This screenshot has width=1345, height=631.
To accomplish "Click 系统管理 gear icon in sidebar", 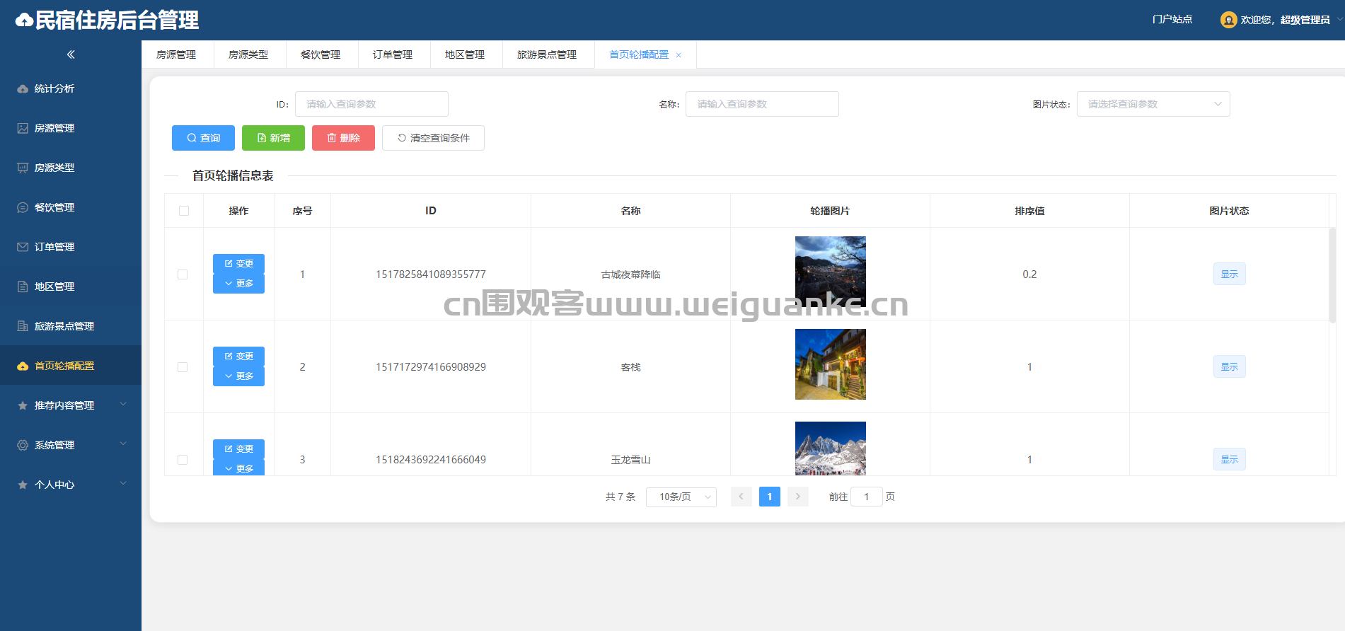I will pyautogui.click(x=23, y=446).
